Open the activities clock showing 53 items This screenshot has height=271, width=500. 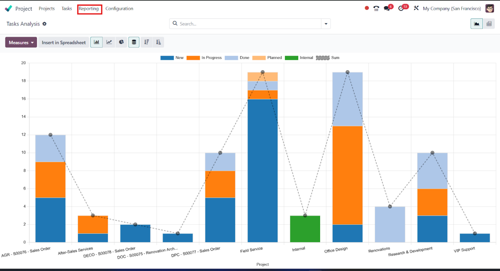tap(401, 8)
